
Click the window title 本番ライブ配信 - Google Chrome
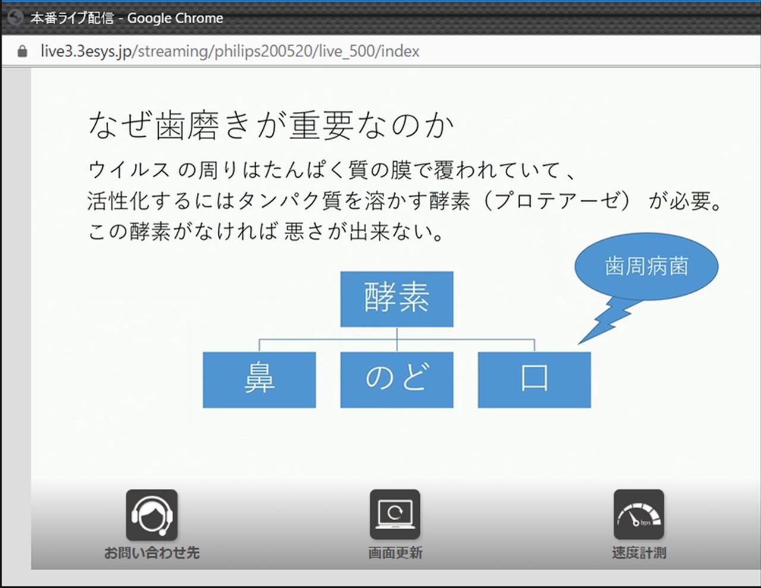[x=127, y=18]
